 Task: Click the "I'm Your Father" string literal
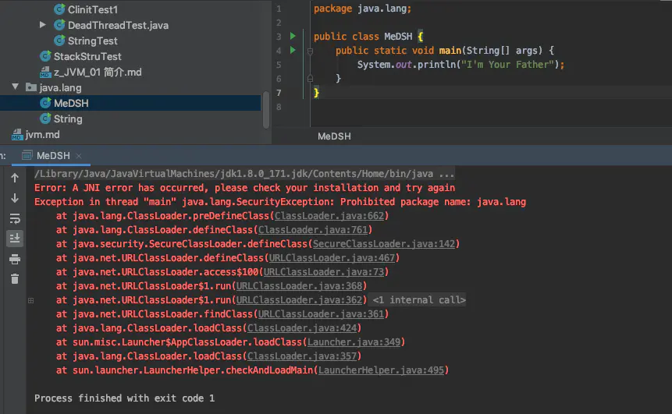(x=507, y=64)
